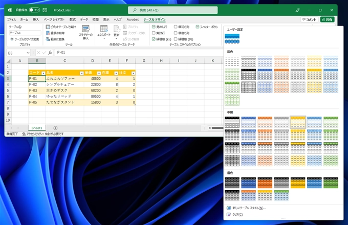The width and height of the screenshot is (348, 225).
Task: Click Resize Table (テーブルのサイズ変更)
Action: pyautogui.click(x=25, y=39)
